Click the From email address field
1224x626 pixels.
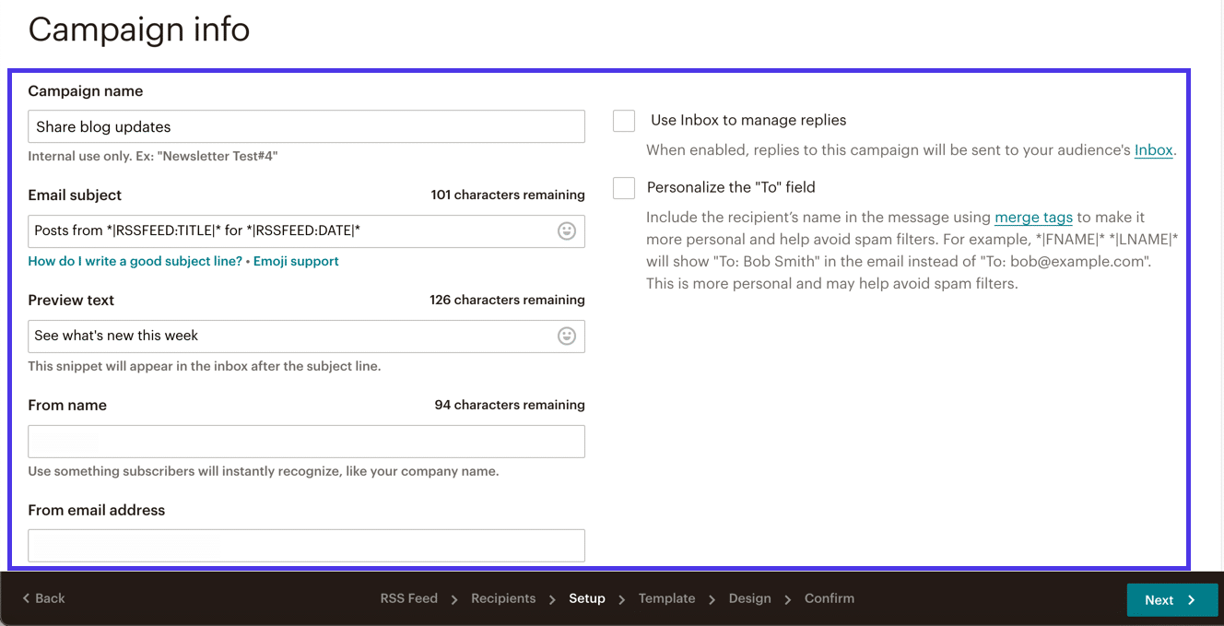click(x=306, y=545)
